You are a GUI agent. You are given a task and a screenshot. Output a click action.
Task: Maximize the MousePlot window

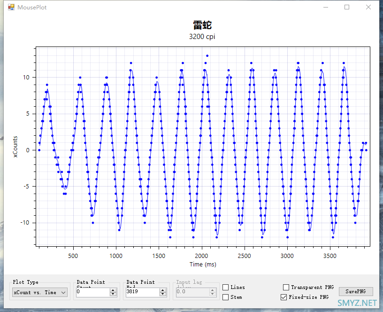point(347,7)
